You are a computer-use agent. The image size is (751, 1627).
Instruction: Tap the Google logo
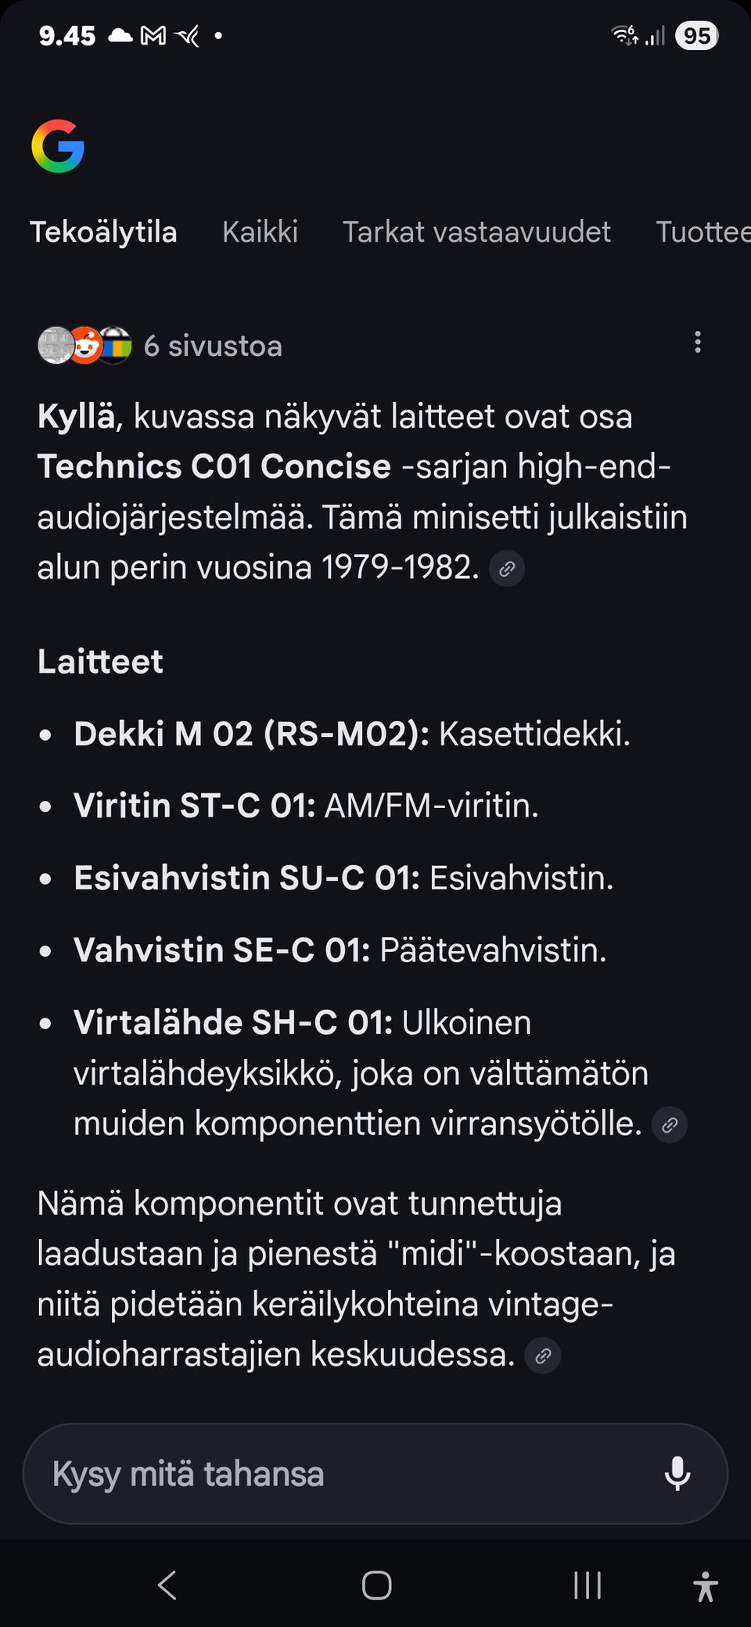pos(58,146)
